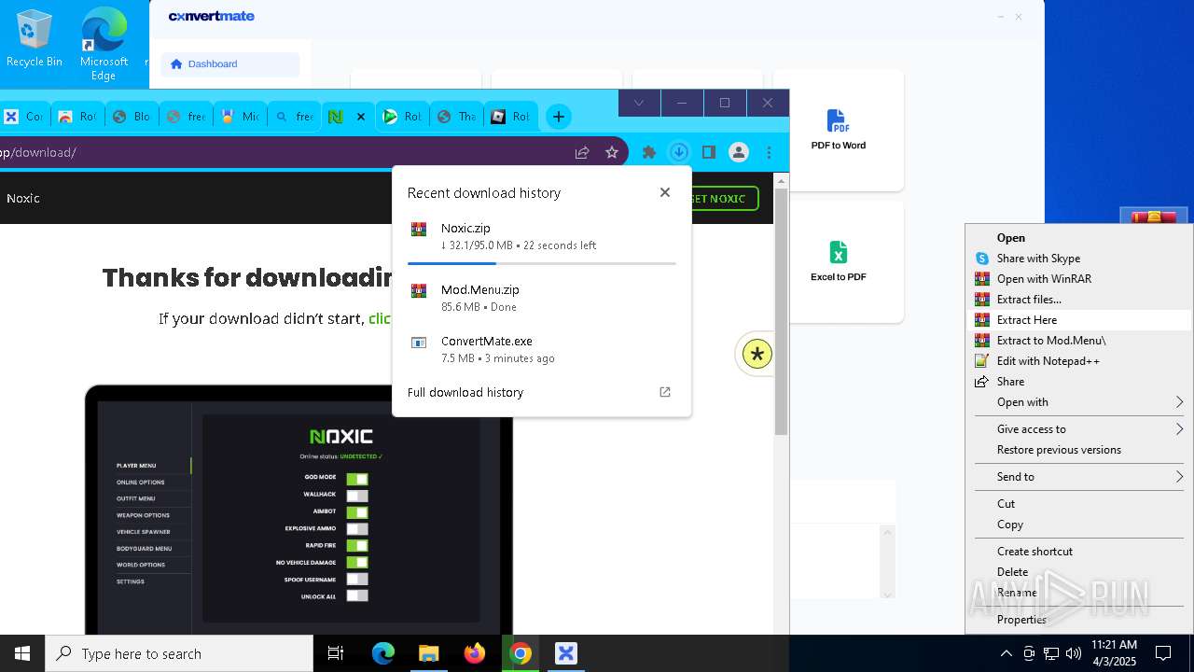This screenshot has width=1194, height=672.
Task: Launch Firefox from the taskbar
Action: (x=475, y=653)
